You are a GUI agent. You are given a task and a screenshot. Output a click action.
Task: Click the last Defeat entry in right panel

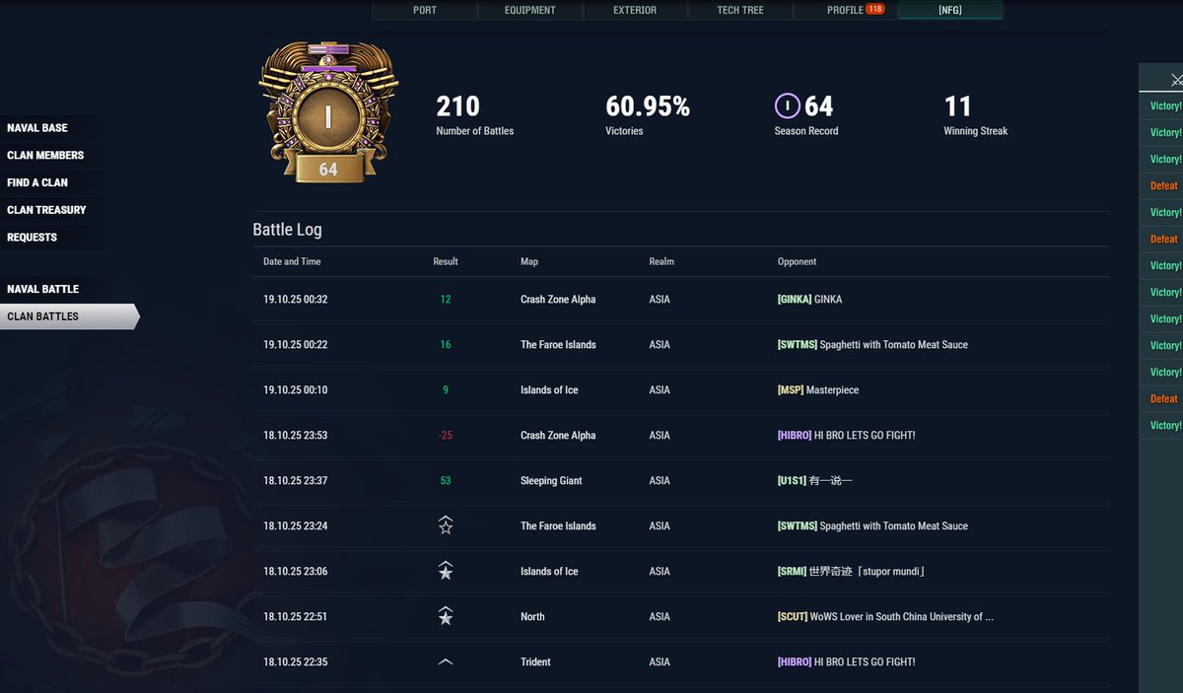(x=1163, y=398)
